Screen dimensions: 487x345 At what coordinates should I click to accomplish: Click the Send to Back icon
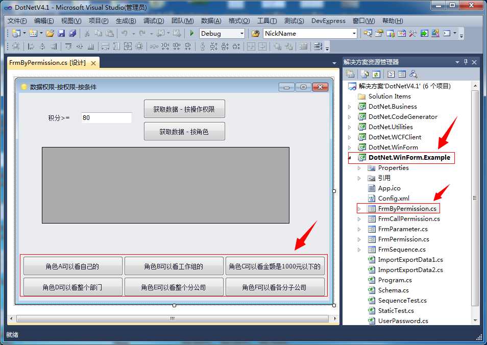click(288, 46)
